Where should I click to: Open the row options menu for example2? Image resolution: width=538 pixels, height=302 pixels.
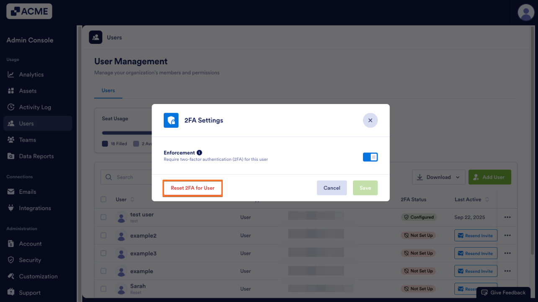(507, 236)
